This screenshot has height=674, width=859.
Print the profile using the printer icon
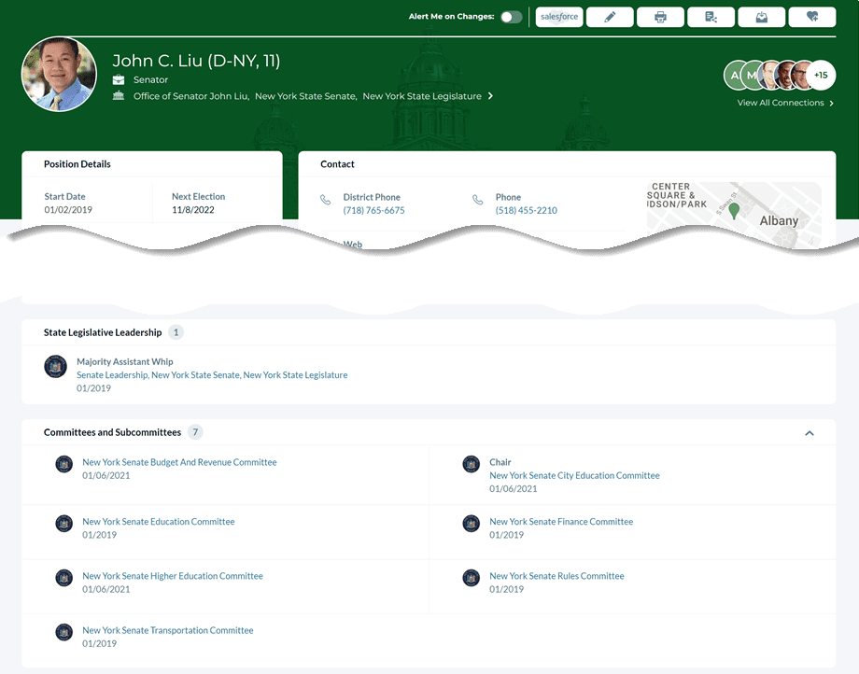click(x=661, y=17)
